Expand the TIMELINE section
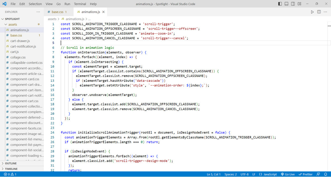331x177 pixels. pyautogui.click(x=11, y=169)
